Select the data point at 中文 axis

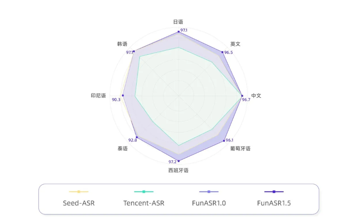[242, 96]
